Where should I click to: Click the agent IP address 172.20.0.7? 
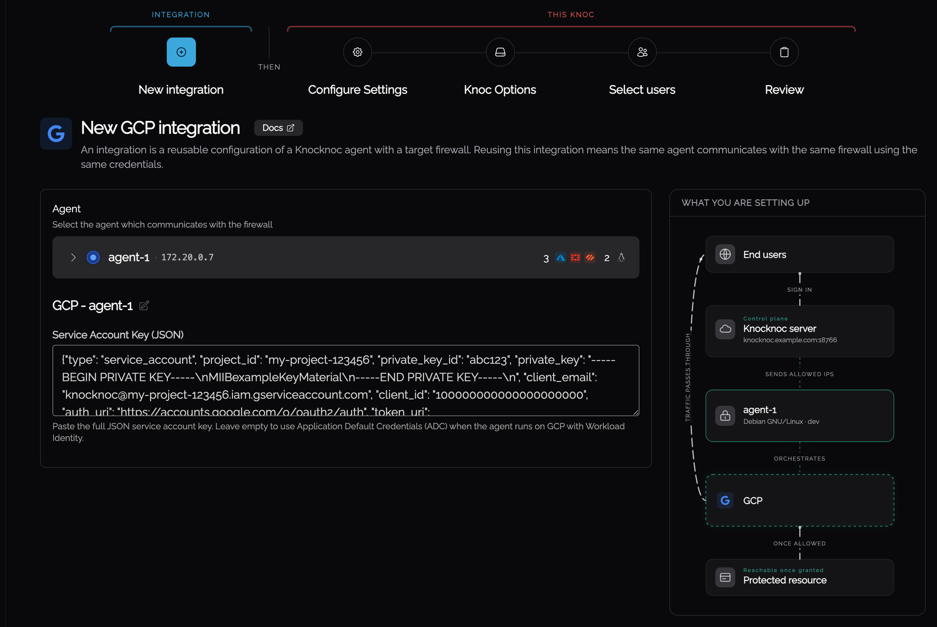point(188,257)
